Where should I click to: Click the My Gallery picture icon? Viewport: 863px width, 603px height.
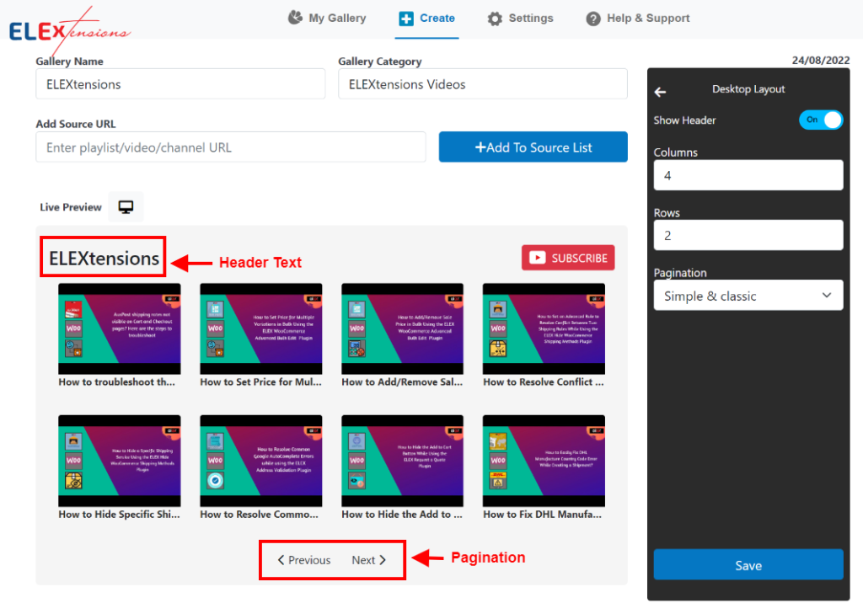click(294, 17)
